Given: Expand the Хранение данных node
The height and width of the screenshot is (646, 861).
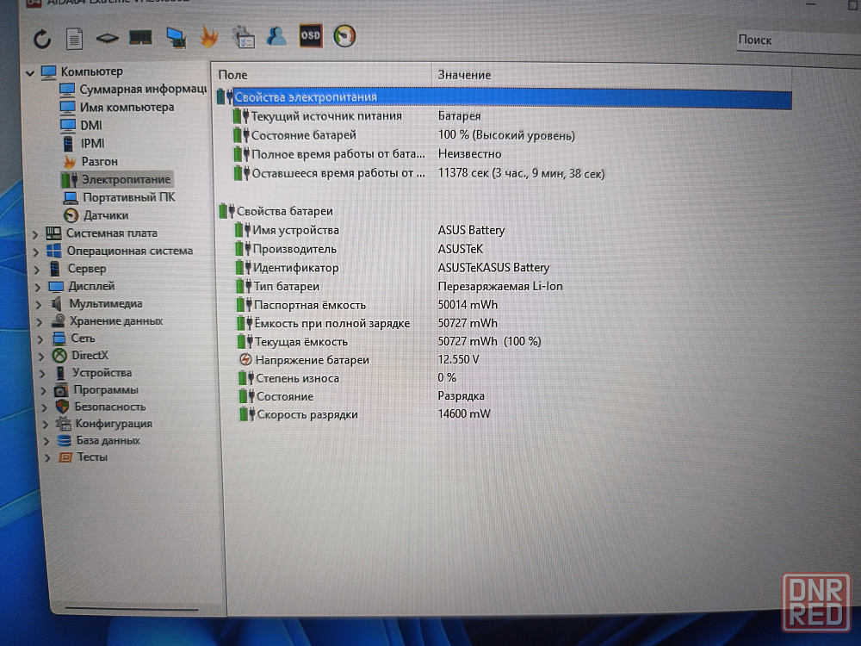Looking at the screenshot, I should 40,322.
